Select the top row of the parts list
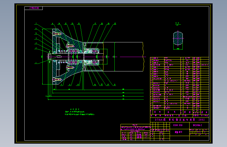The height and width of the screenshot is (147, 227). [x=180, y=58]
